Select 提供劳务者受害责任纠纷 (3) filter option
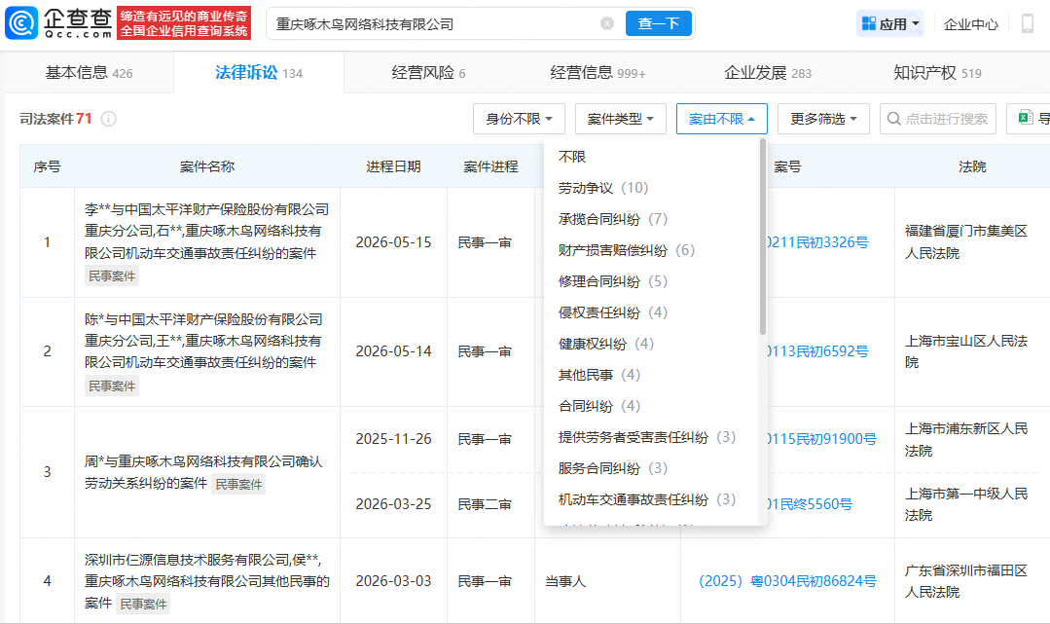 coord(647,437)
